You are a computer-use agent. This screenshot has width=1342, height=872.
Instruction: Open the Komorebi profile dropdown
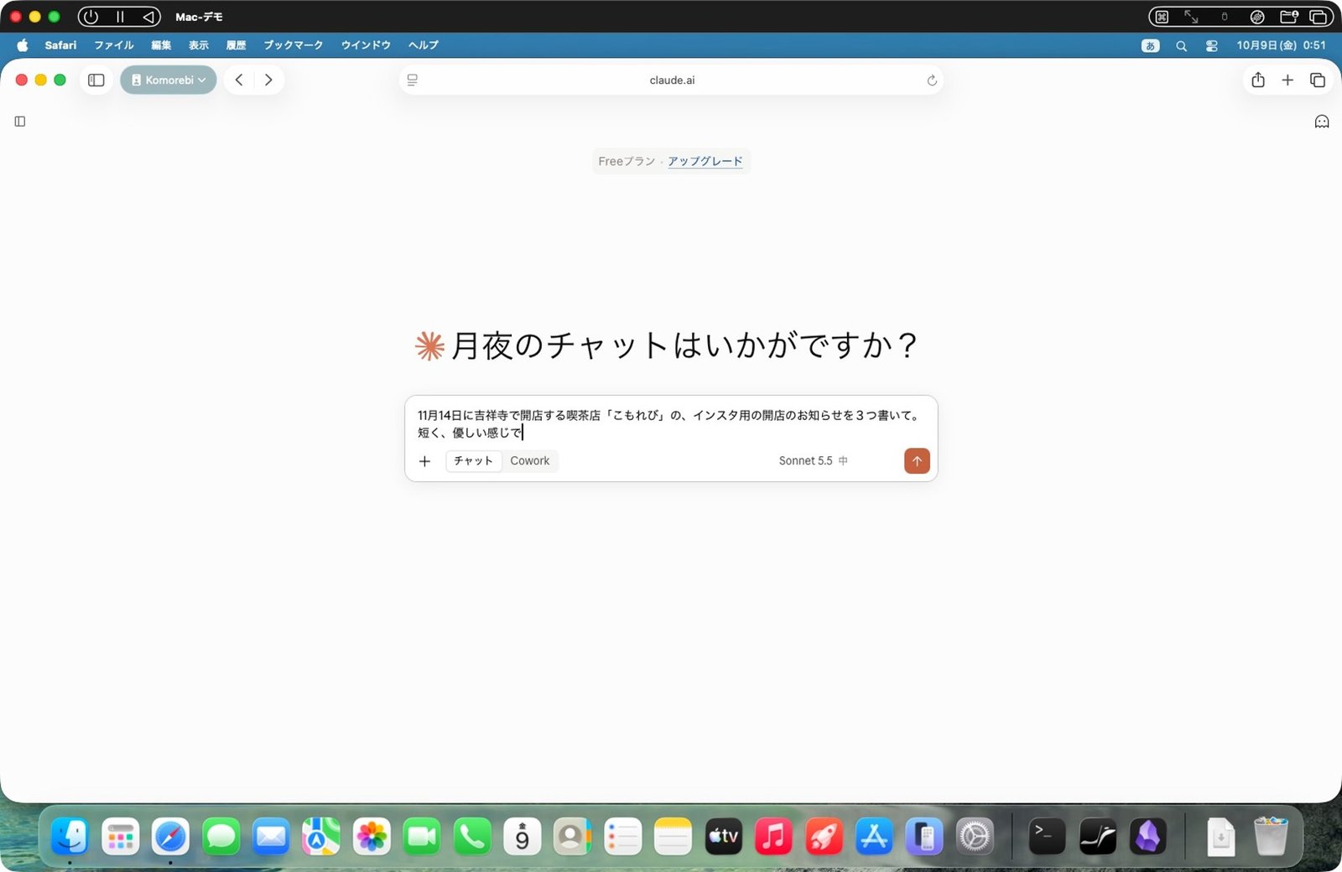point(169,80)
